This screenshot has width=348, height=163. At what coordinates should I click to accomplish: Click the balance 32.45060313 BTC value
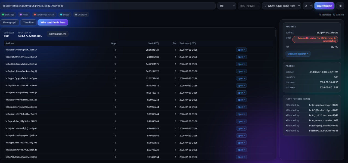click(x=324, y=72)
